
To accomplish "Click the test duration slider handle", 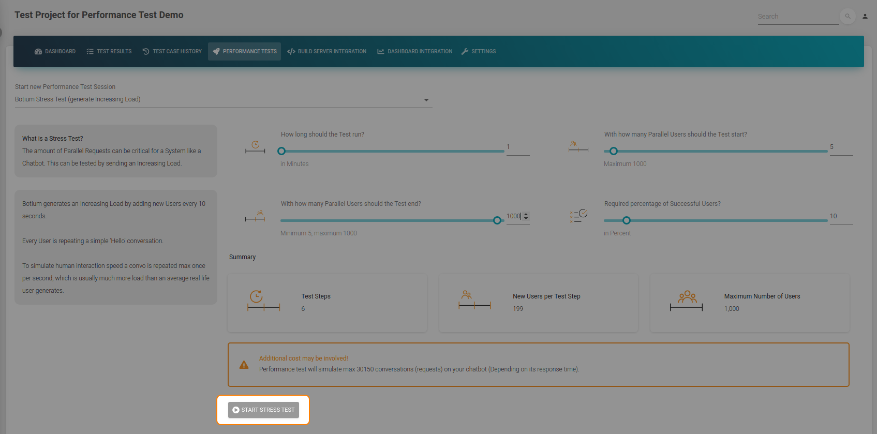I will point(281,151).
